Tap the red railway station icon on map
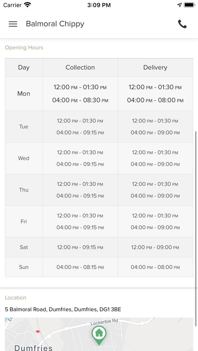The image size is (198, 351). [38, 332]
